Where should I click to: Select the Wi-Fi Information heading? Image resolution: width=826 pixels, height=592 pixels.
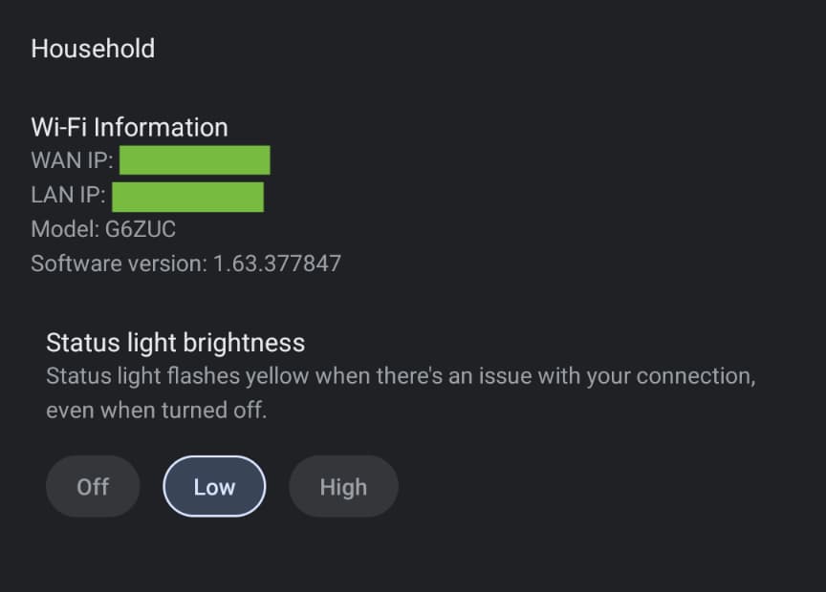click(129, 127)
